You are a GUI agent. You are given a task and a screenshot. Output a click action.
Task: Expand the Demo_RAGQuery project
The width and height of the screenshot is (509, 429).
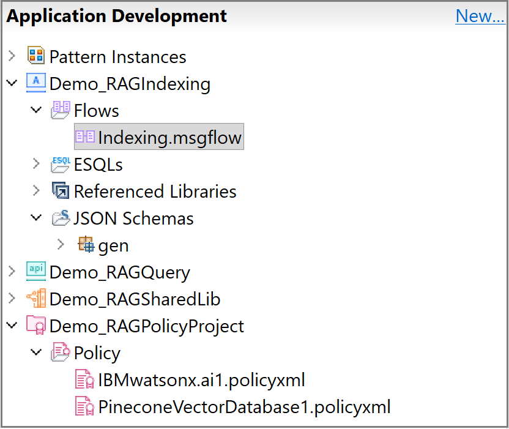click(x=12, y=272)
